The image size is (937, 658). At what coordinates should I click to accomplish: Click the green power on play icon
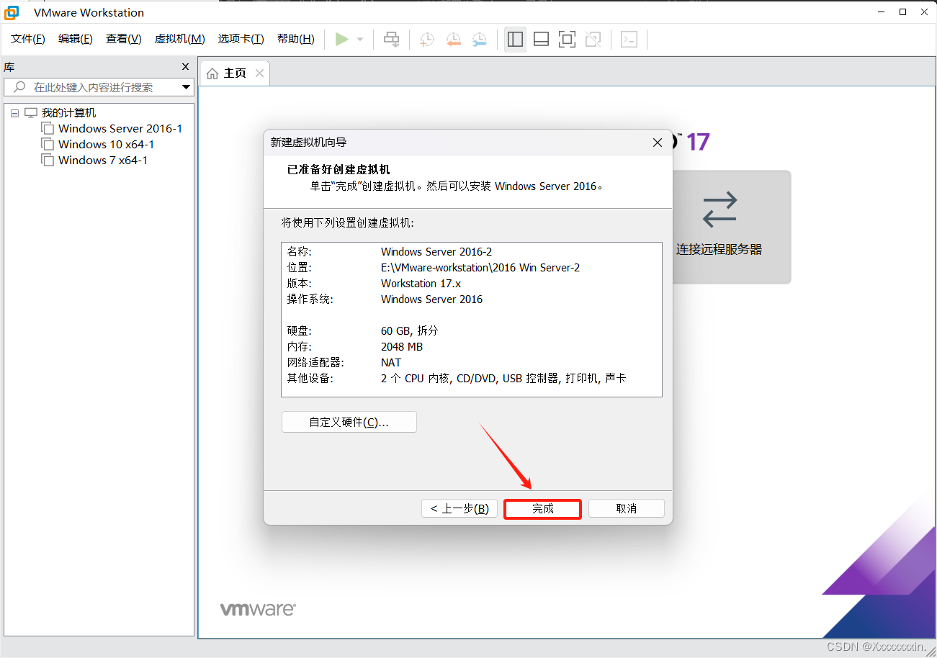[342, 39]
